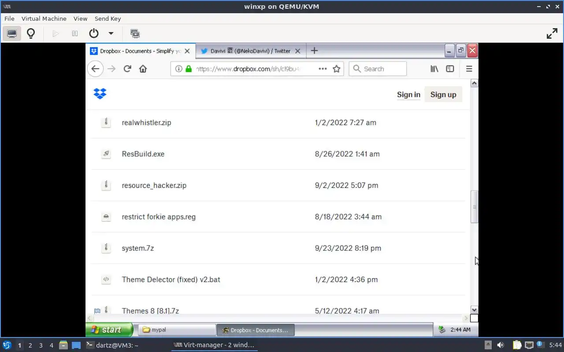Close the Twitter browser tab
This screenshot has width=564, height=352.
point(297,51)
